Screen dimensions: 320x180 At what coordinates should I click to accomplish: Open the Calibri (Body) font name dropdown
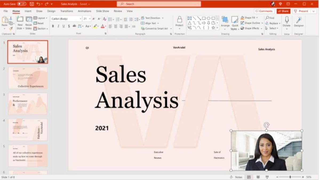[x=66, y=19]
